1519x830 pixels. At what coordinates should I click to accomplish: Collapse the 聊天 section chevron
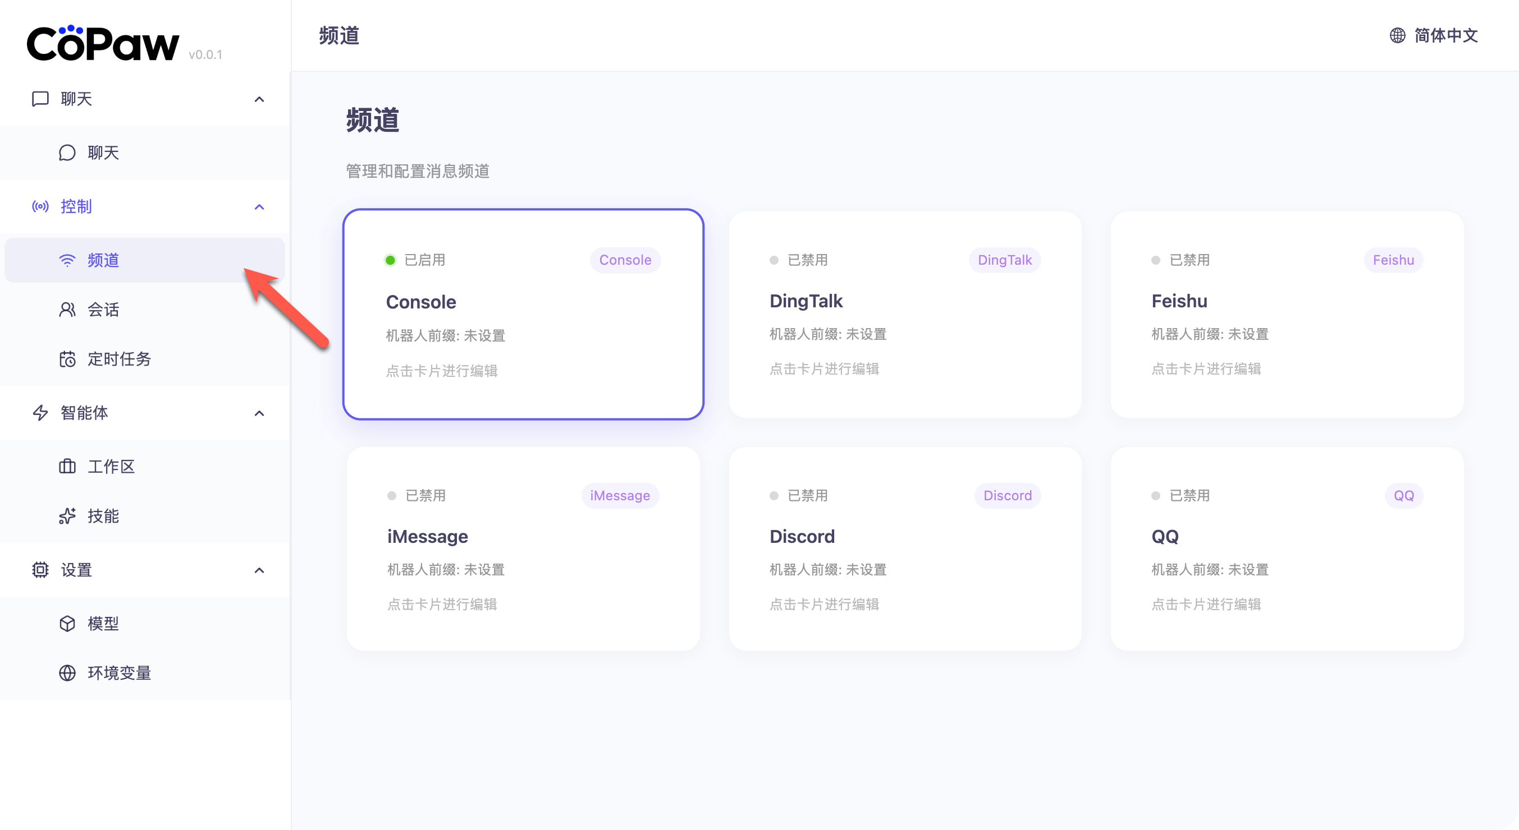259,99
